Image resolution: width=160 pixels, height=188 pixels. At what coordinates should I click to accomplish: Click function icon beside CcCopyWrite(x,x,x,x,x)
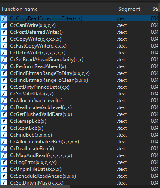tap(4, 39)
